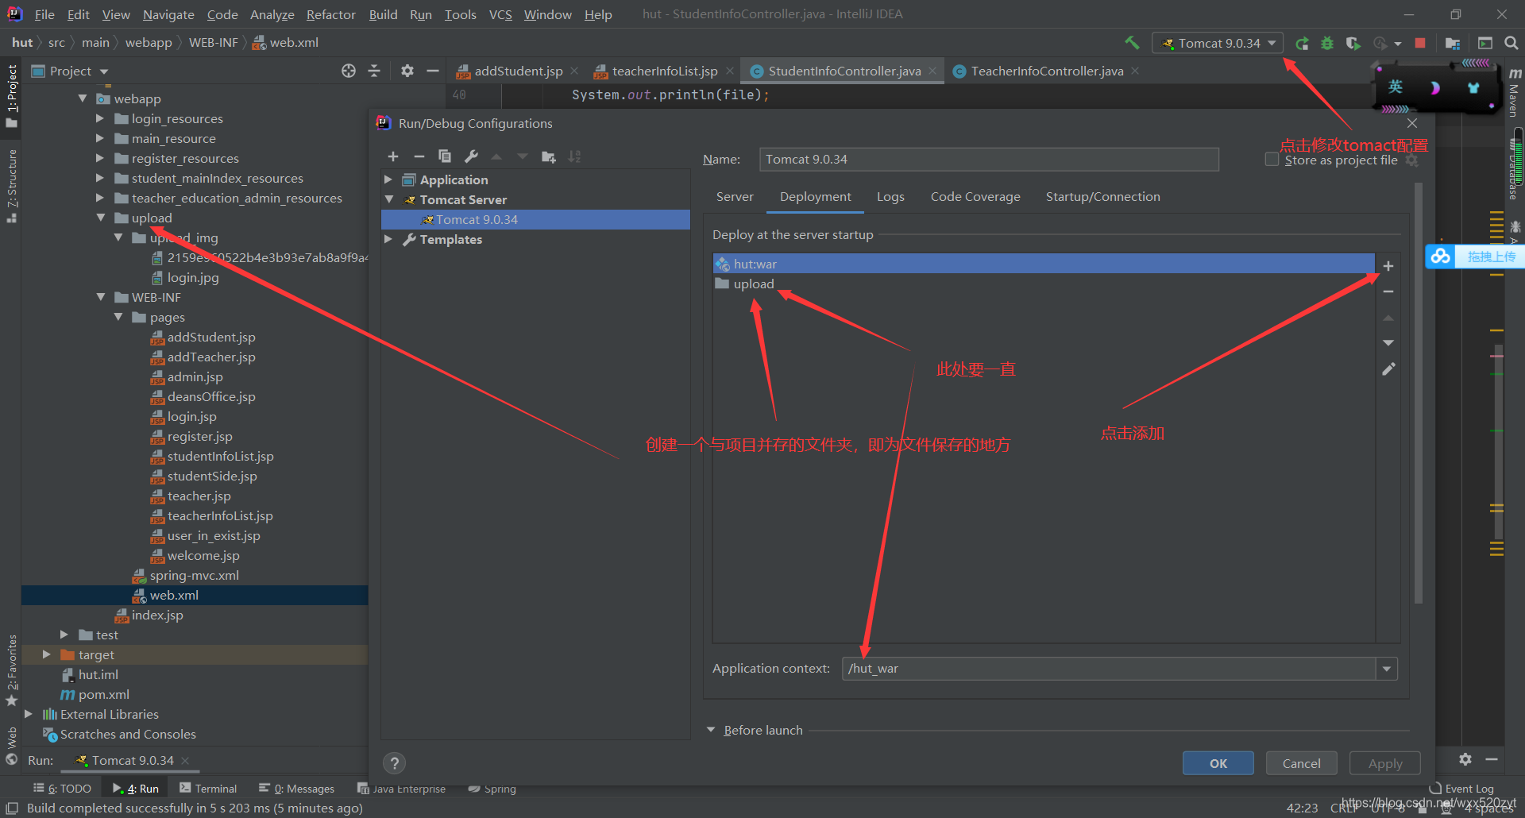Open the Run tool window settings gear

point(1465,759)
